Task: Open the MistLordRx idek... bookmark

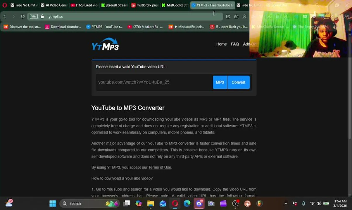Action: [187, 27]
